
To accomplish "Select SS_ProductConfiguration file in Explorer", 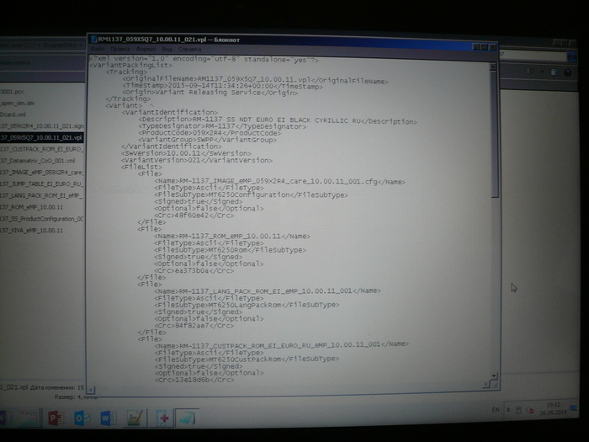I will coord(42,219).
